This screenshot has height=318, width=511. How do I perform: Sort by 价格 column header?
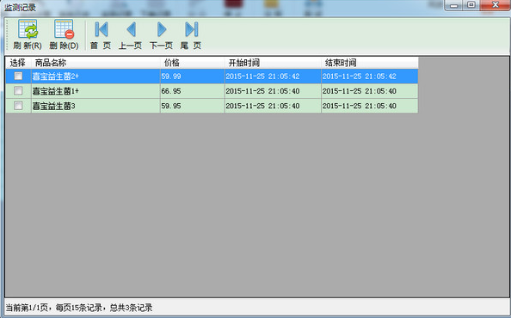(193, 63)
